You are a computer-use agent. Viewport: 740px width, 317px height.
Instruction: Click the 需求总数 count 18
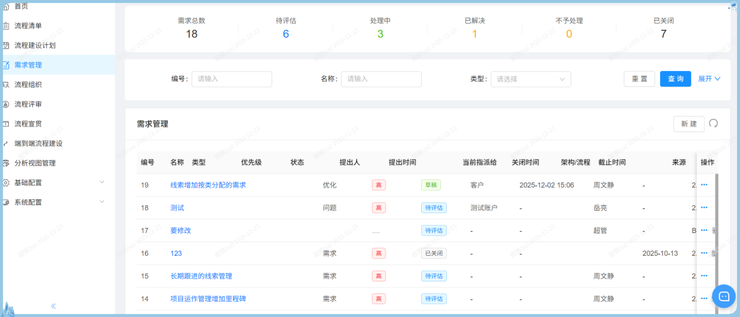[192, 34]
